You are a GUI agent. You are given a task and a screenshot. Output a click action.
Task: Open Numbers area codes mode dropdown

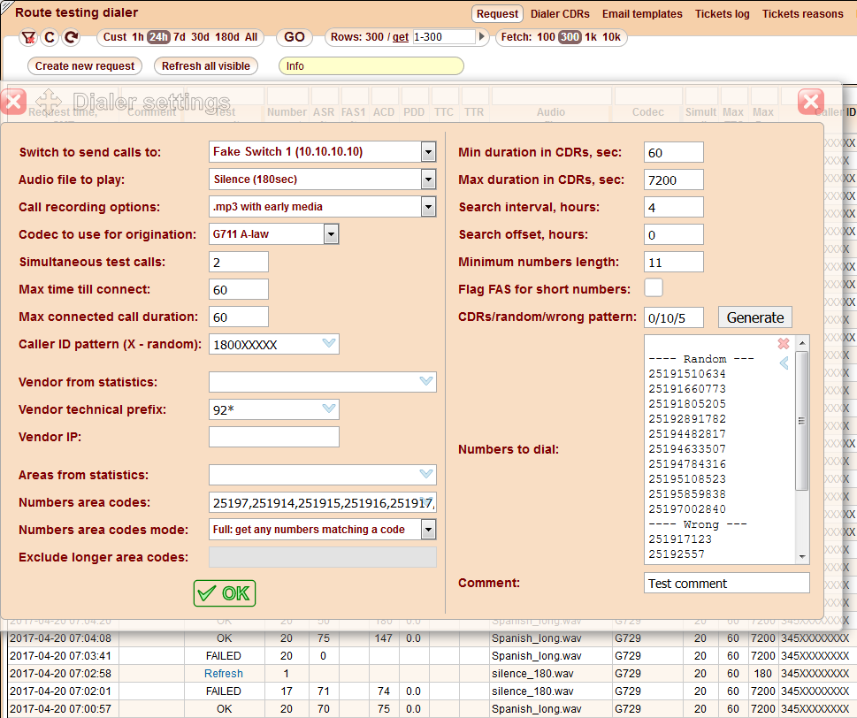[x=428, y=530]
